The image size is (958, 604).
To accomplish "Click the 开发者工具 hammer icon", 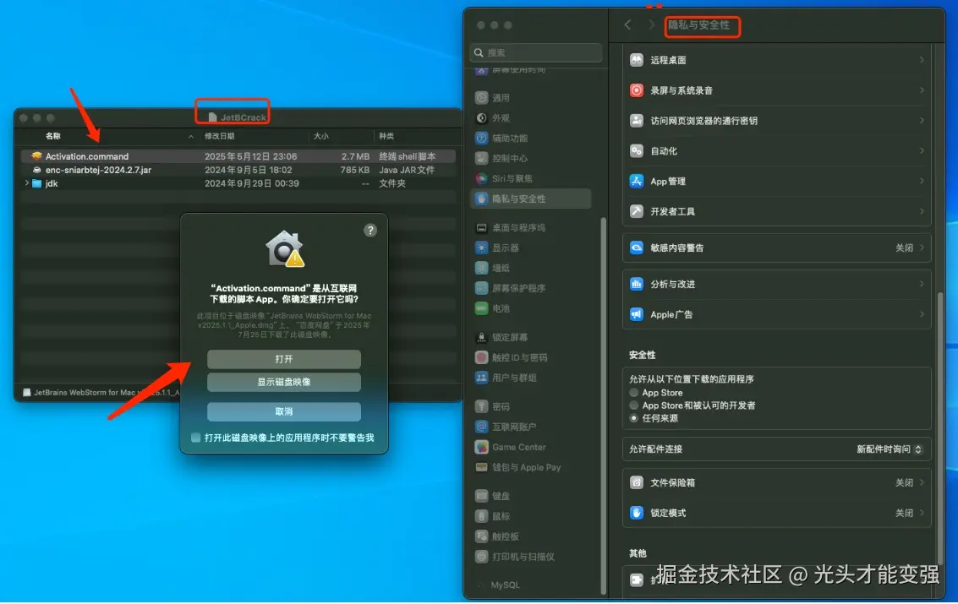I will [x=636, y=211].
